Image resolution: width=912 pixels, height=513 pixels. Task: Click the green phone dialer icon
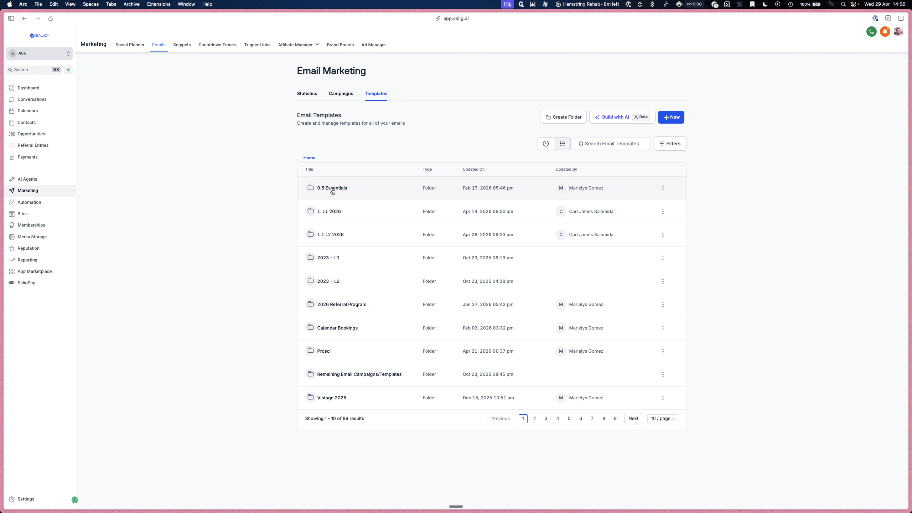pos(871,32)
